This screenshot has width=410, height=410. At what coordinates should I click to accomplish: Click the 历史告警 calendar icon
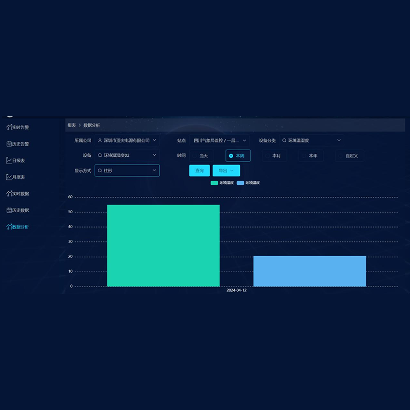9,144
